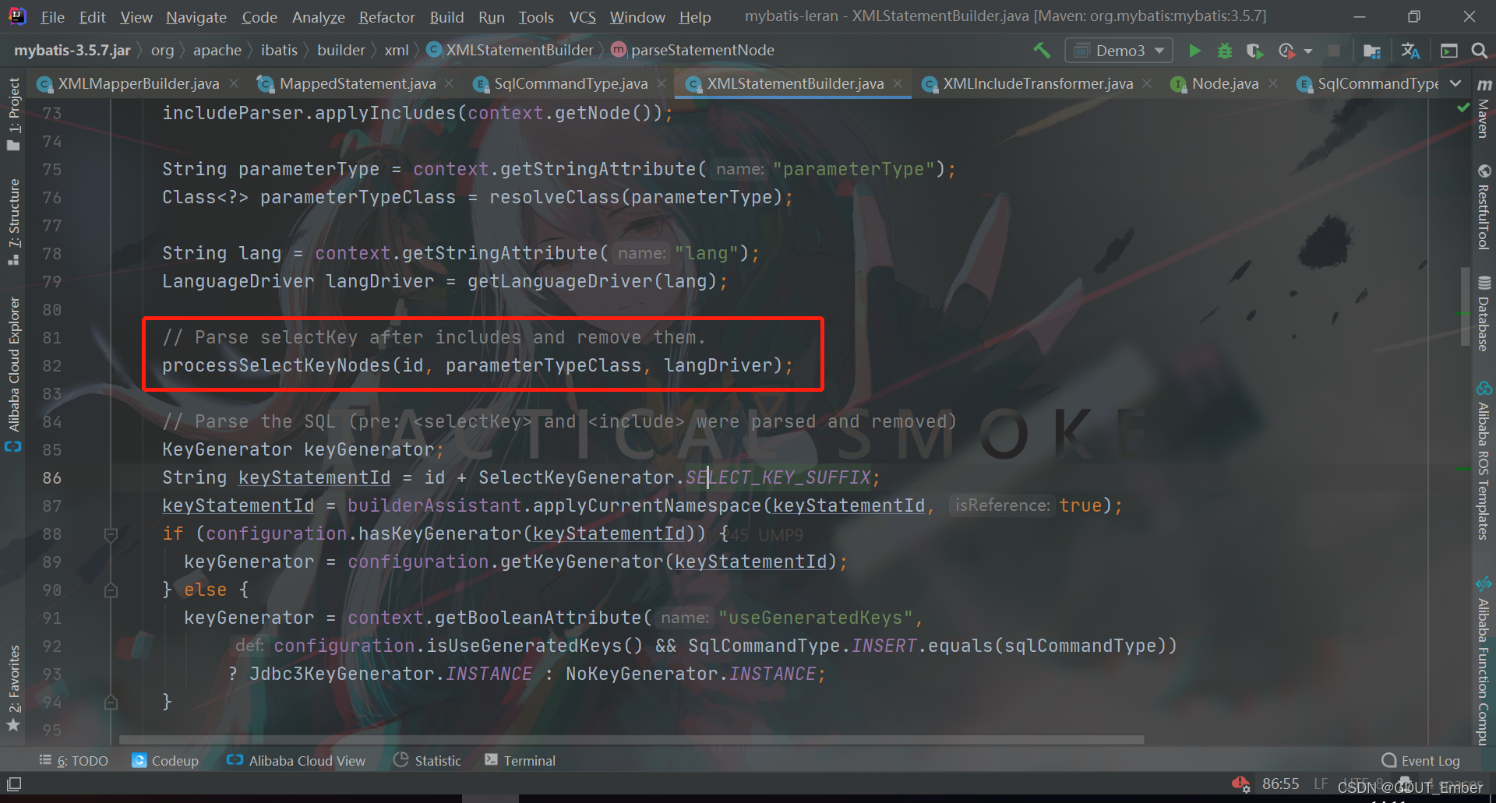Click the status bar notification bulb icon
This screenshot has height=803, width=1496.
pos(1240,784)
